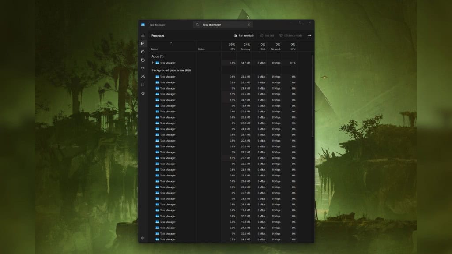Screen dimensions: 452x254
Task: Open the Details page in the sidebar
Action: click(143, 84)
